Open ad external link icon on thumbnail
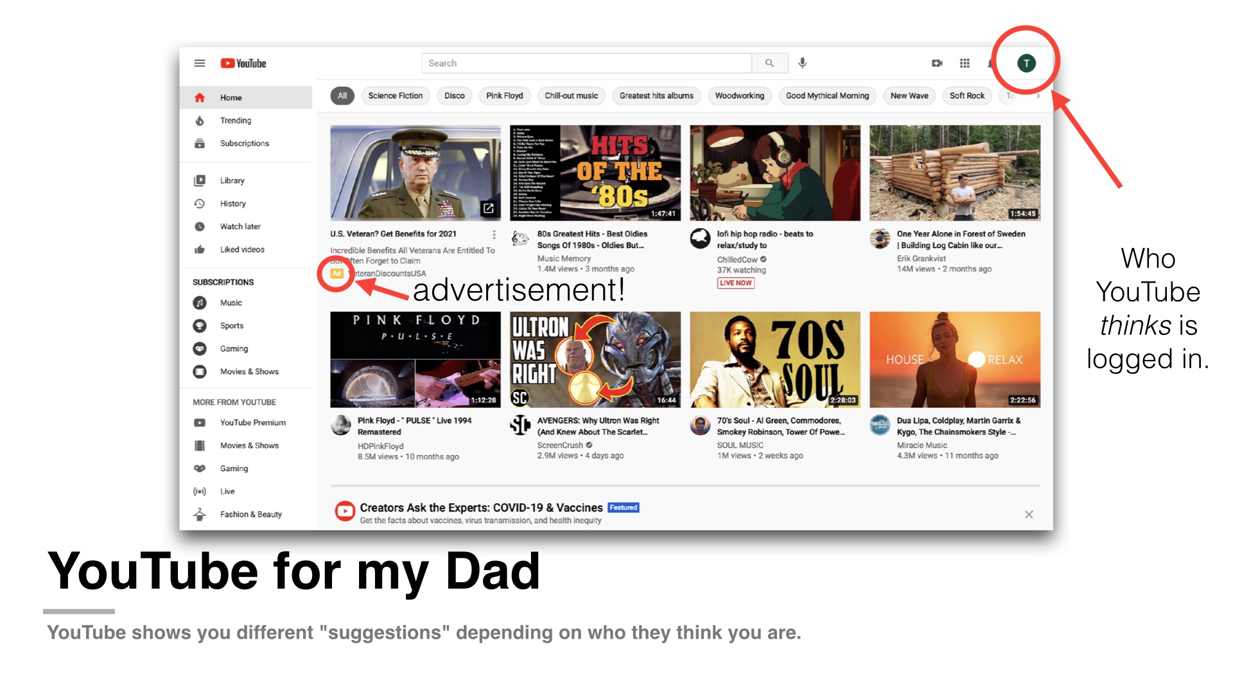The width and height of the screenshot is (1233, 694). 488,208
